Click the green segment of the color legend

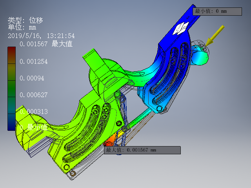pyautogui.click(x=12, y=89)
